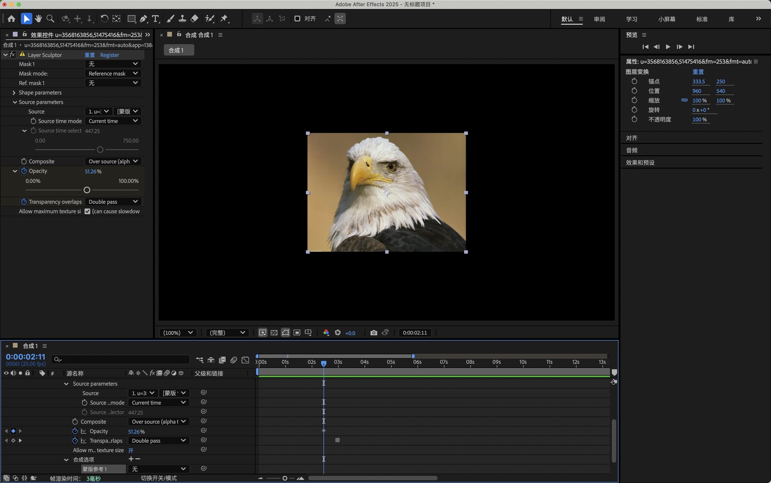Select the Puppet Pin tool
The height and width of the screenshot is (483, 771).
pos(224,18)
